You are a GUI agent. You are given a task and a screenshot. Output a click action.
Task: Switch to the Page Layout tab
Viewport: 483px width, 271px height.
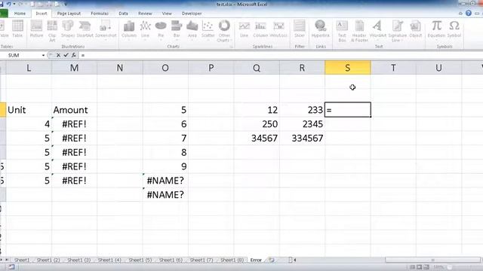click(x=69, y=14)
